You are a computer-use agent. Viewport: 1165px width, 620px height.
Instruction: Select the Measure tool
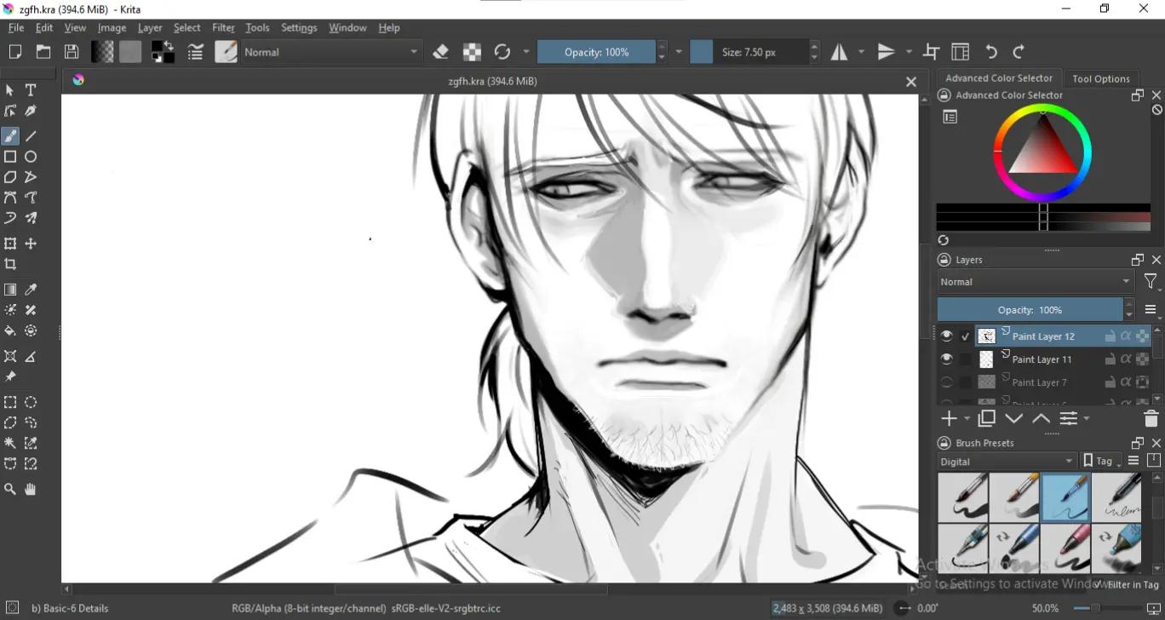[31, 356]
